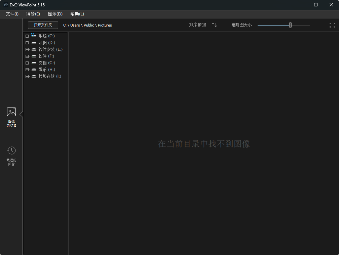Click the sidebar collapse arrow beside 图像浏览器
Viewport: 339px width, 255px height.
click(21, 114)
